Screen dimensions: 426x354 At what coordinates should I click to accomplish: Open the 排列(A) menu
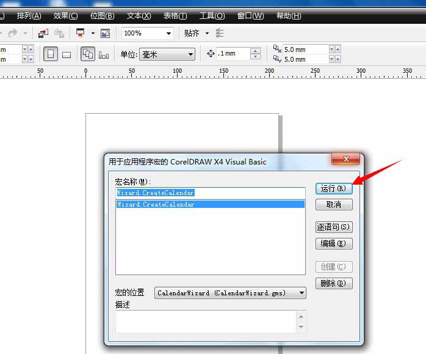click(29, 16)
